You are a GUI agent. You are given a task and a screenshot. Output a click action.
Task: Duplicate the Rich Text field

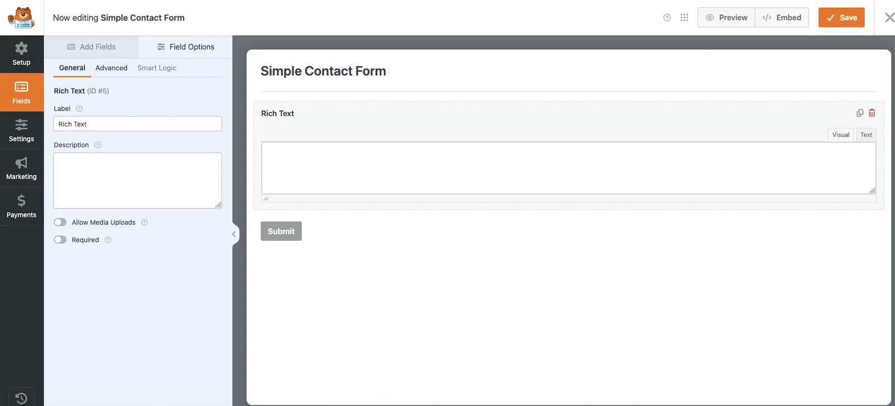pyautogui.click(x=860, y=113)
